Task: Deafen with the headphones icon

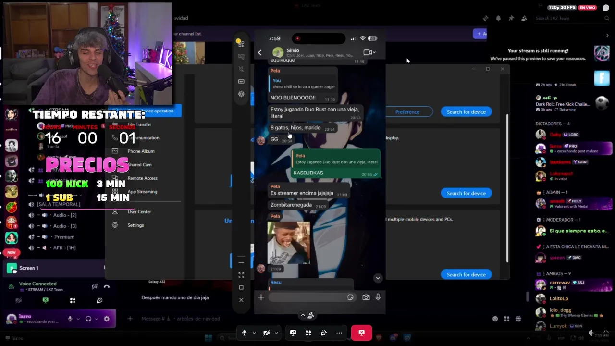Action: coord(88,319)
